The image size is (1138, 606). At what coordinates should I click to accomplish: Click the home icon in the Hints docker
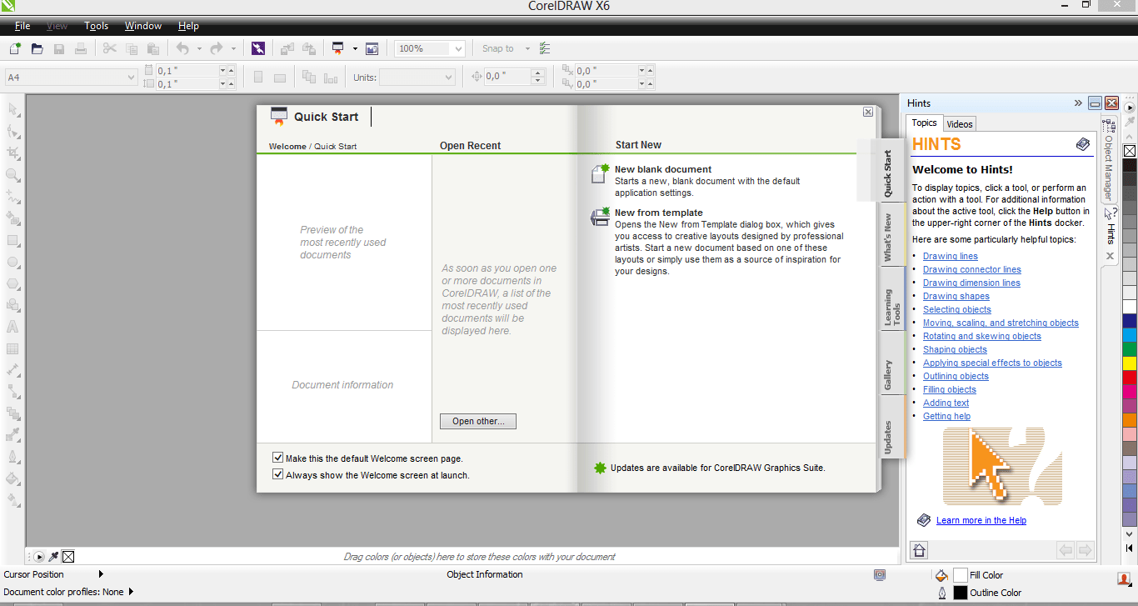click(919, 550)
